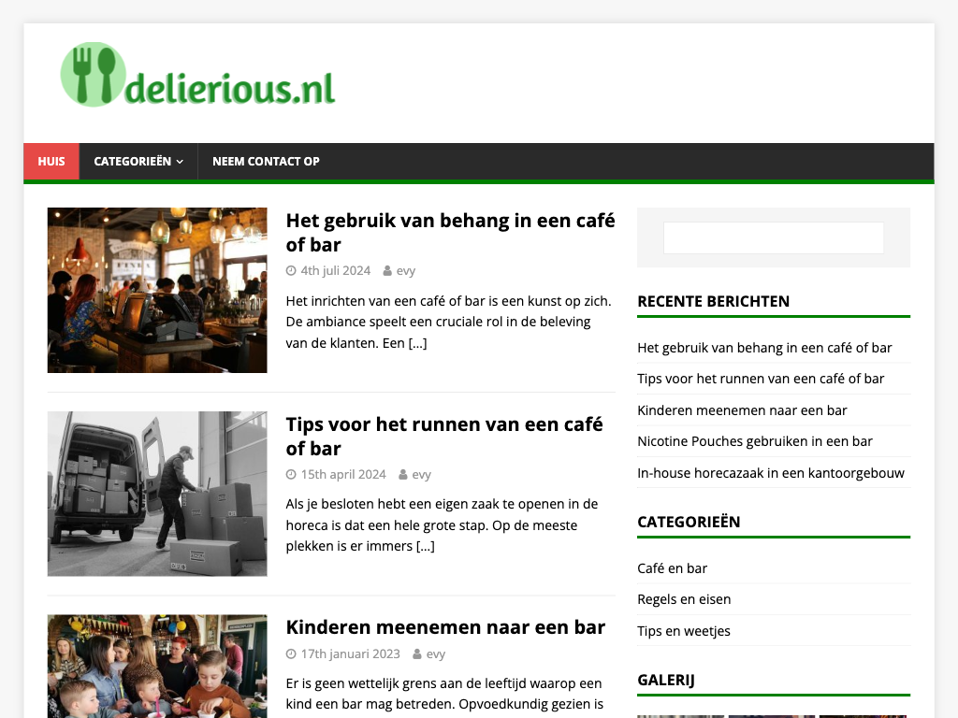Click the delierious.nl fork and spoon logo
The image size is (958, 718).
click(197, 75)
